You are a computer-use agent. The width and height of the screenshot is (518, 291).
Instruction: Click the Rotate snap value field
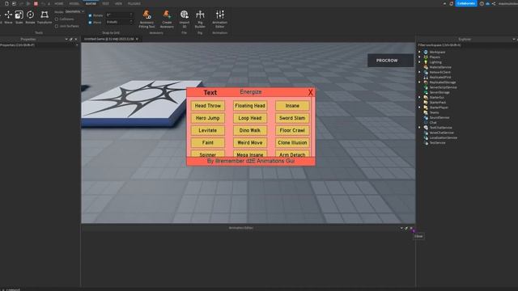pyautogui.click(x=119, y=15)
